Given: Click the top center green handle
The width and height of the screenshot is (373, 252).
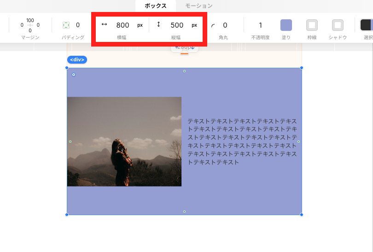Looking at the screenshot, I should click(x=184, y=71).
